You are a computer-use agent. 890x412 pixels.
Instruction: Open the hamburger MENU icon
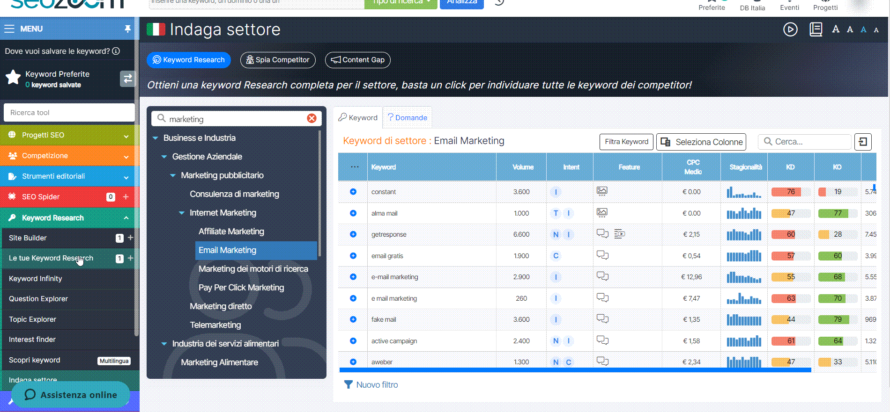click(9, 29)
